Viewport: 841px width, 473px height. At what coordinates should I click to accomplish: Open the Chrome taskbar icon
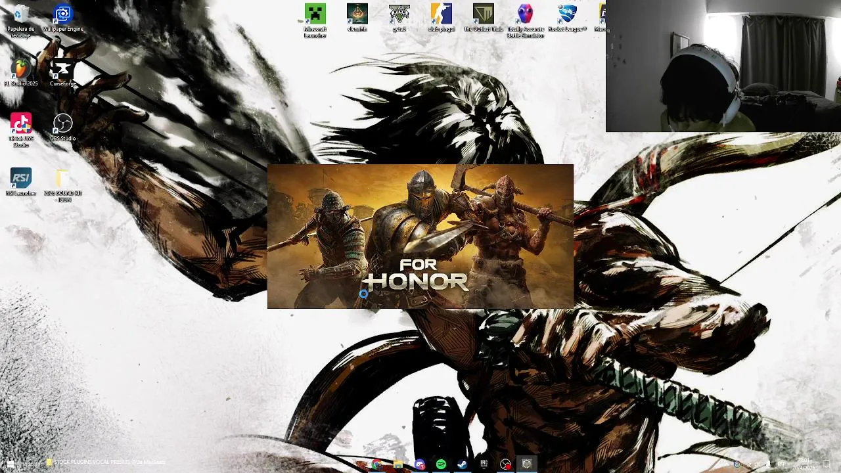click(376, 464)
